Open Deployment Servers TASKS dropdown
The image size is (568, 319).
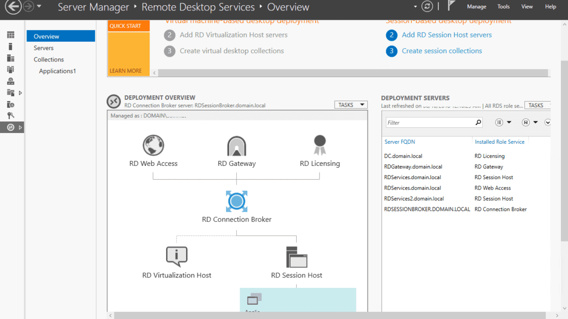click(539, 105)
